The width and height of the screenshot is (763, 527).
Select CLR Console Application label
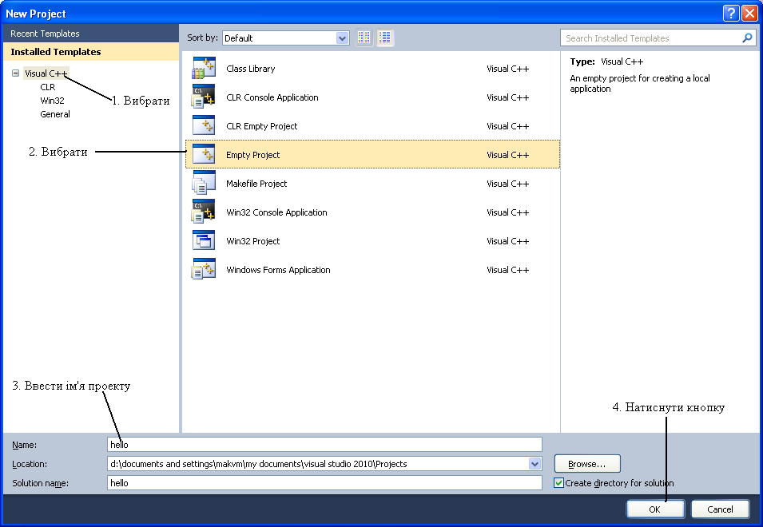[272, 97]
